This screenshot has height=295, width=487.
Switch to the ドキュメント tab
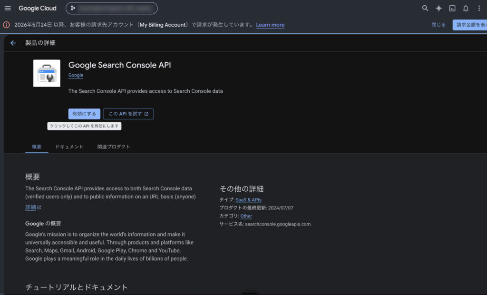point(69,147)
